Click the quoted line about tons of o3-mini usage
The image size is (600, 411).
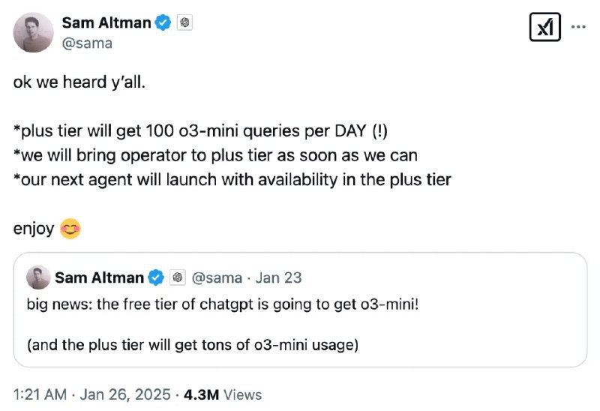tap(193, 345)
